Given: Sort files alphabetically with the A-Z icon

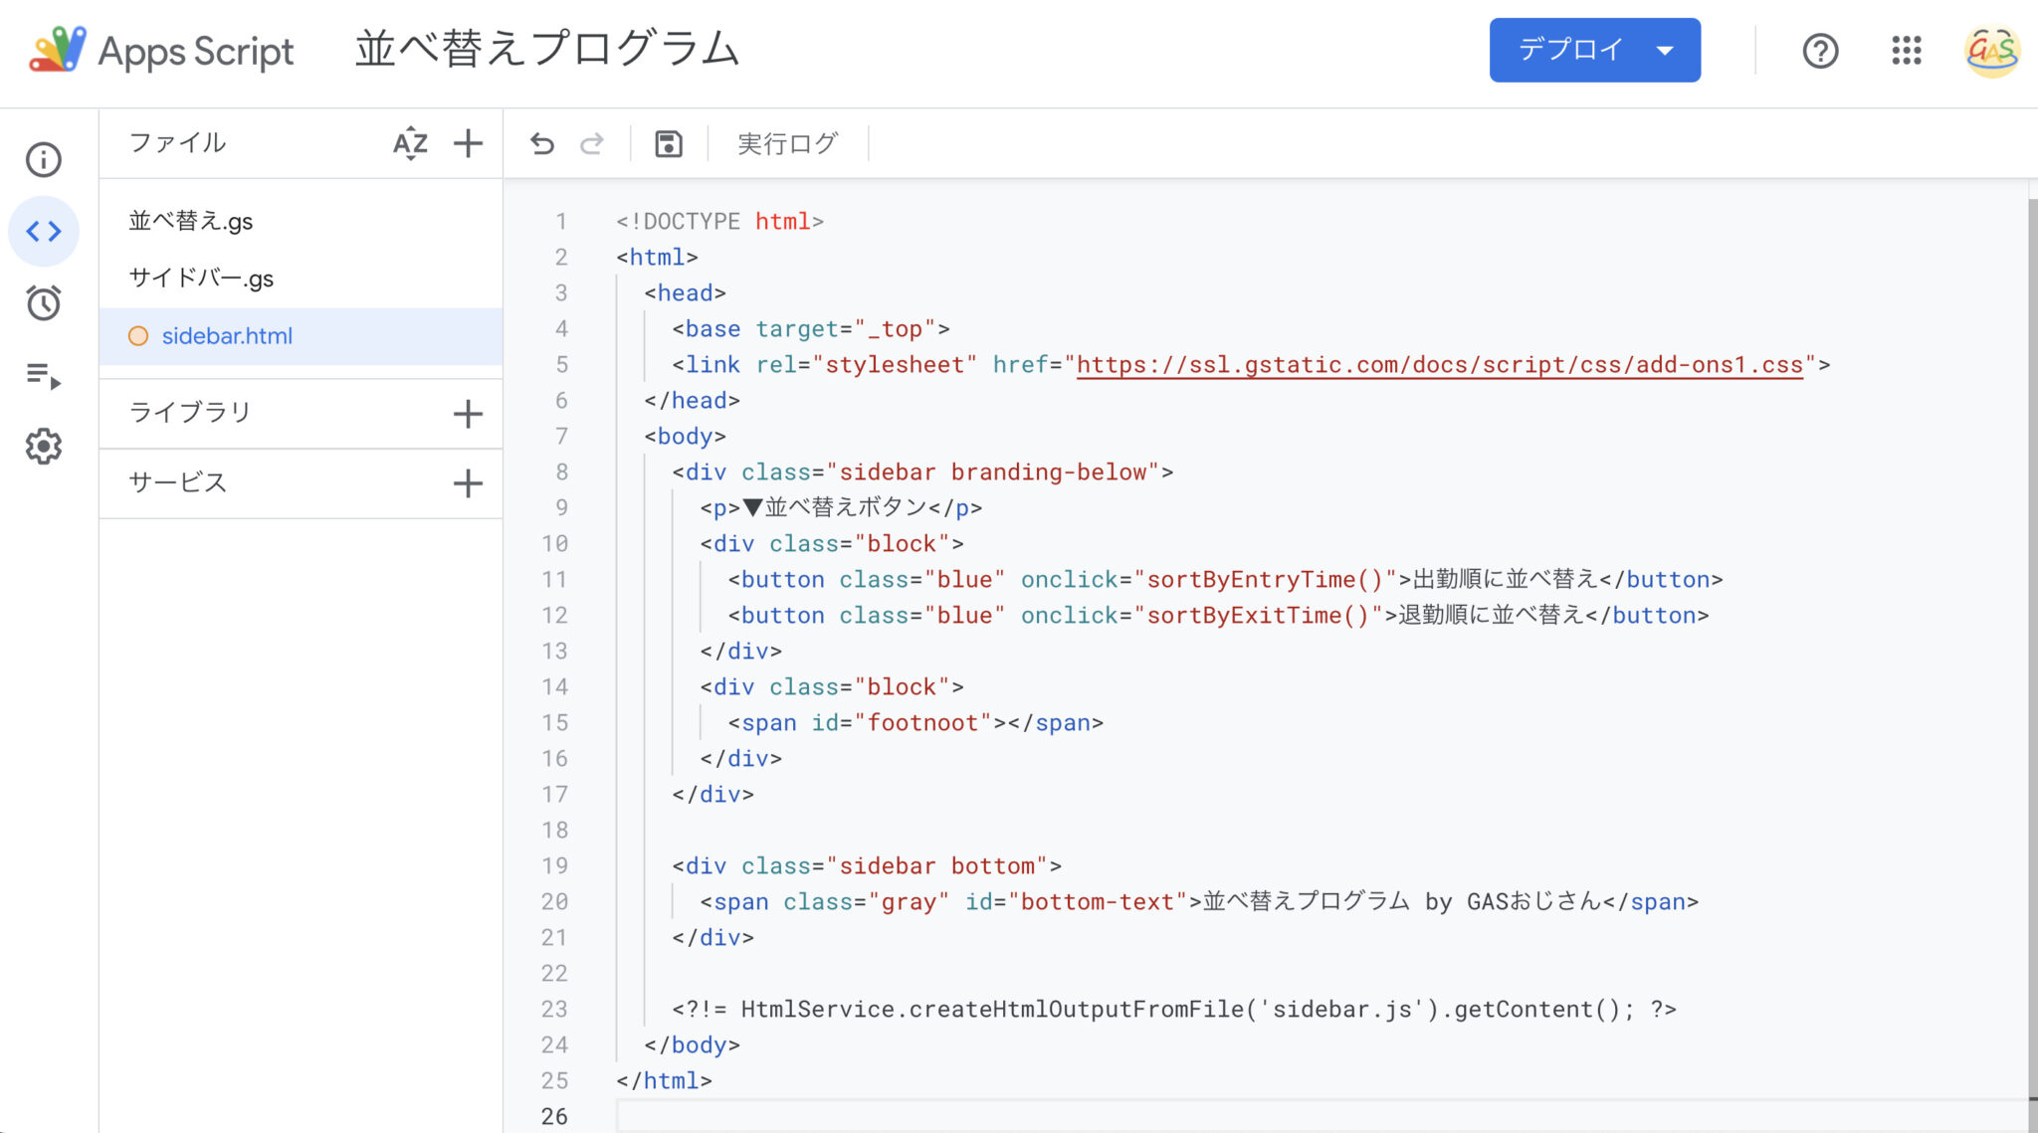Looking at the screenshot, I should pyautogui.click(x=409, y=143).
